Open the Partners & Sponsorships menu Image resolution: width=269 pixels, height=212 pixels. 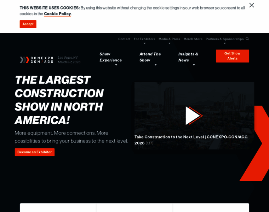point(224,39)
